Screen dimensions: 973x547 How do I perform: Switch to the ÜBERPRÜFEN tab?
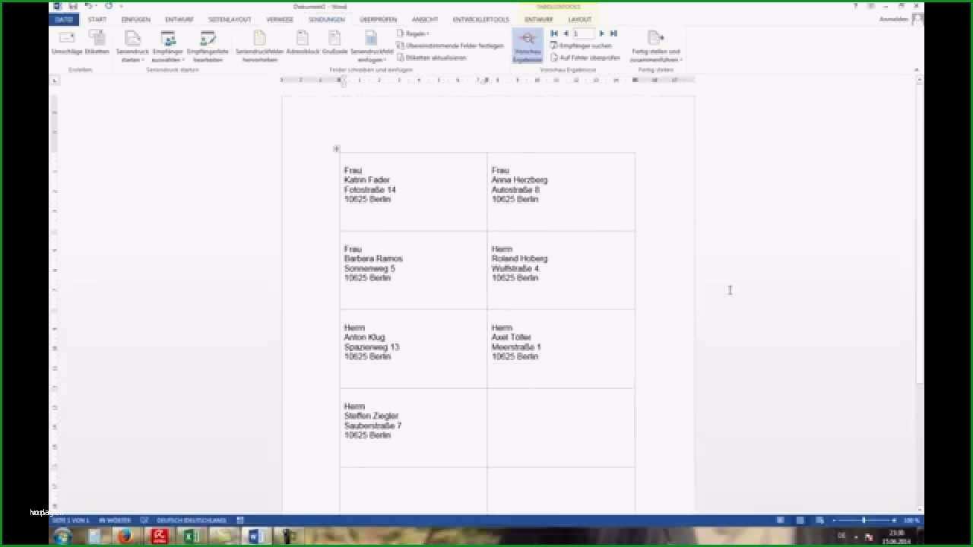click(x=378, y=19)
